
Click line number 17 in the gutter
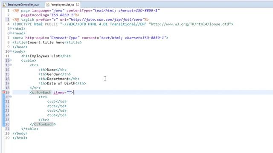[7, 83]
